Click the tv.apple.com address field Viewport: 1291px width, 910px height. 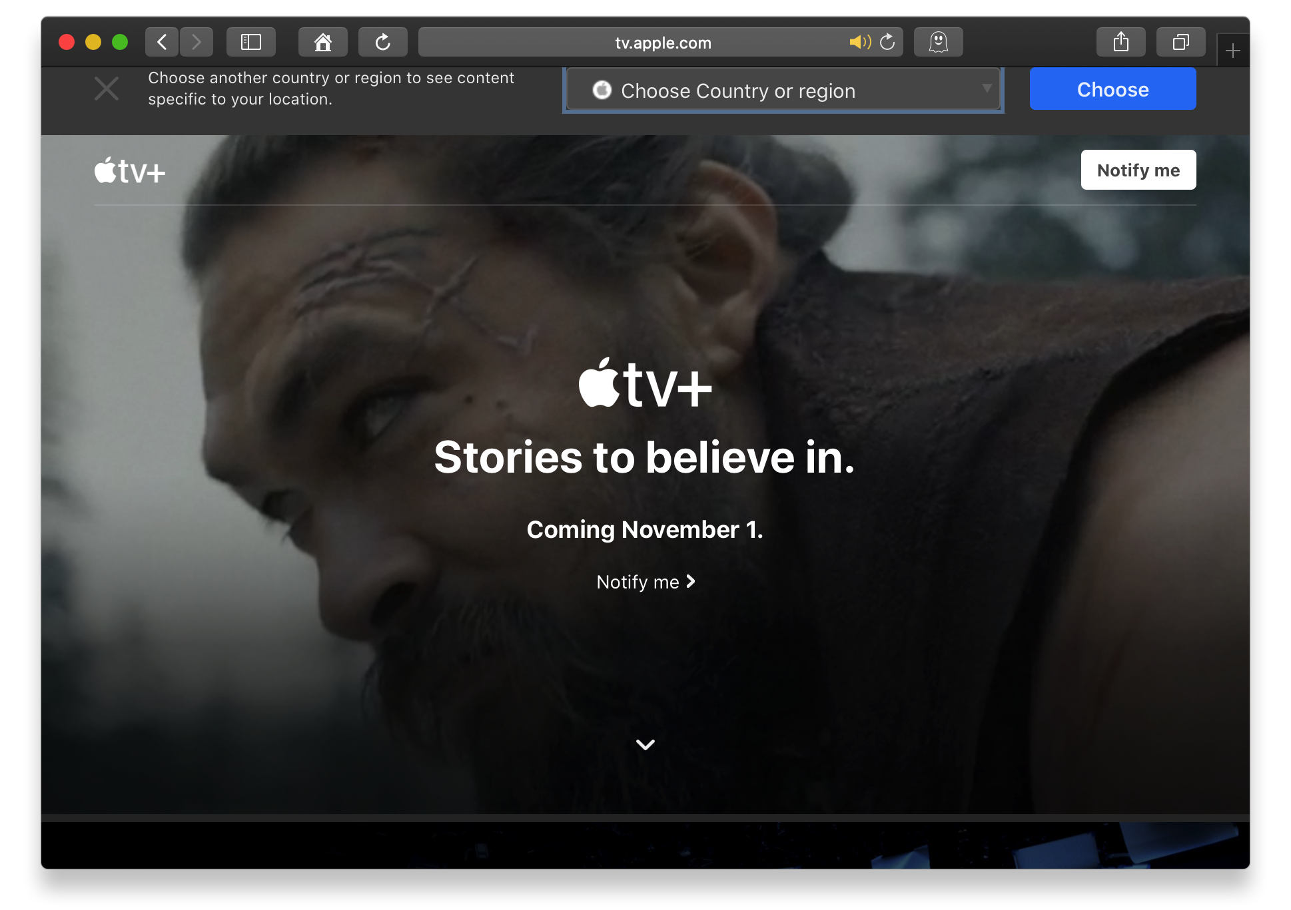pyautogui.click(x=662, y=43)
